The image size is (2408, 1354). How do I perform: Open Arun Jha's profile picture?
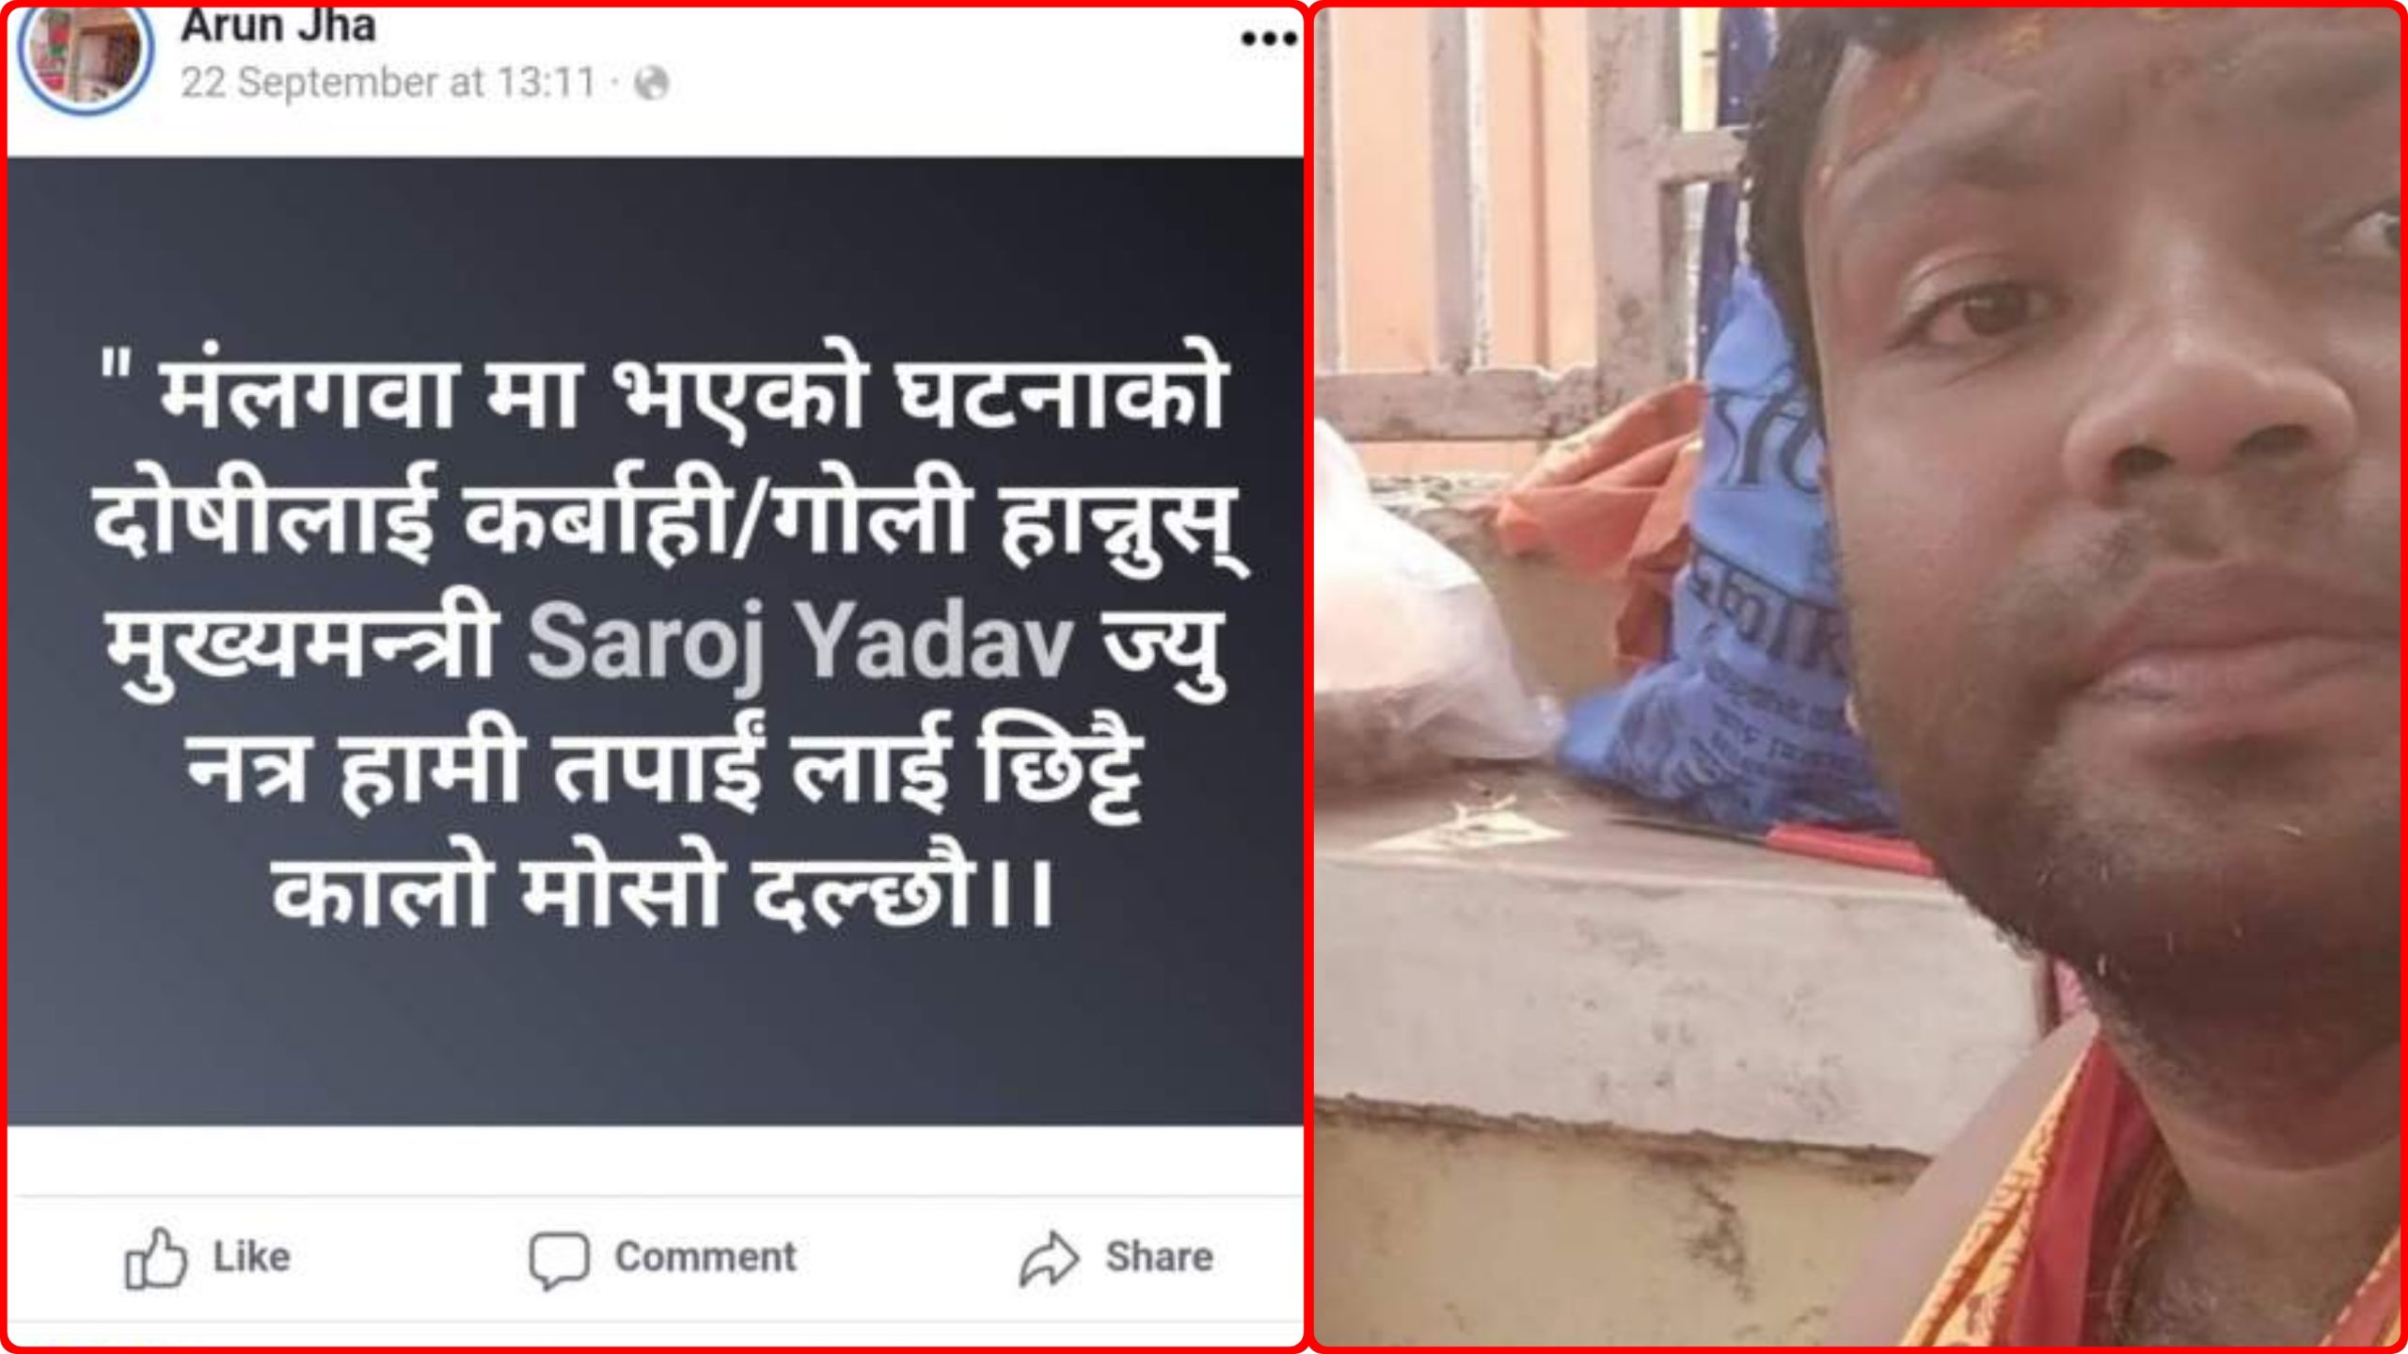(85, 52)
